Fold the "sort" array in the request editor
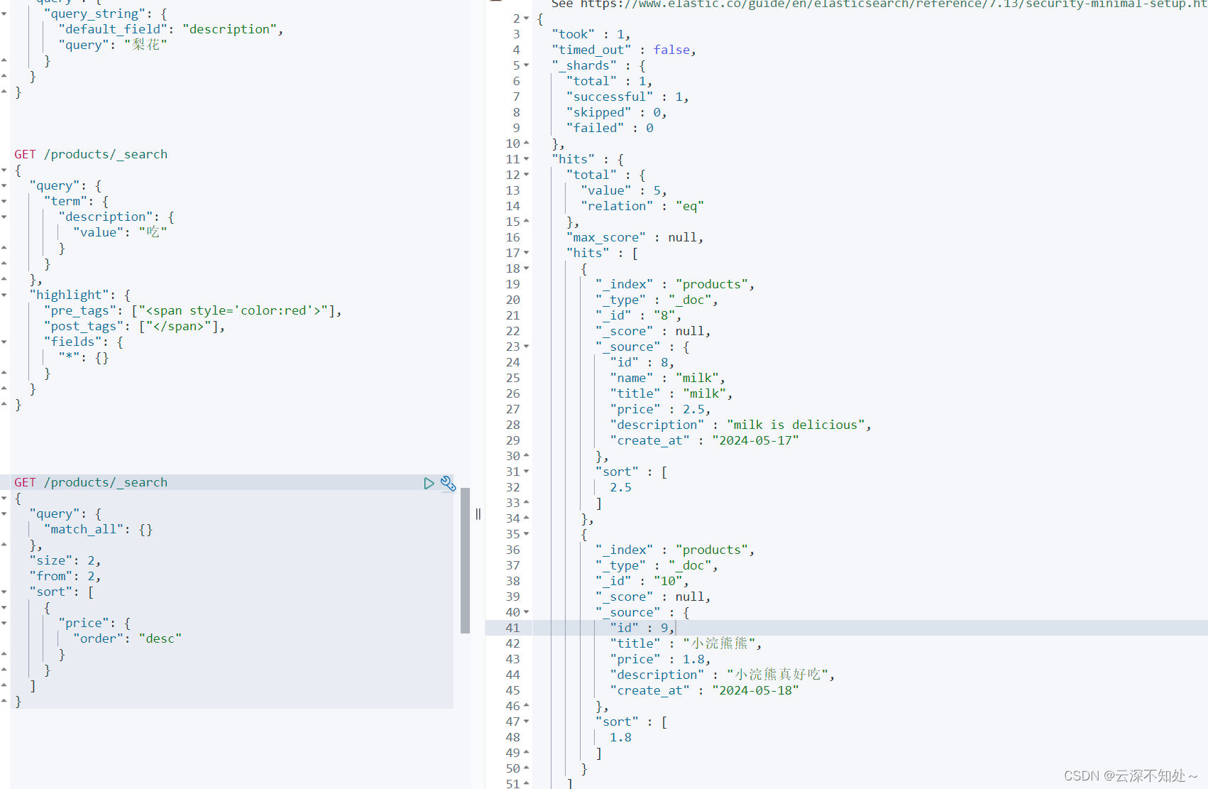The width and height of the screenshot is (1208, 789). [4, 592]
